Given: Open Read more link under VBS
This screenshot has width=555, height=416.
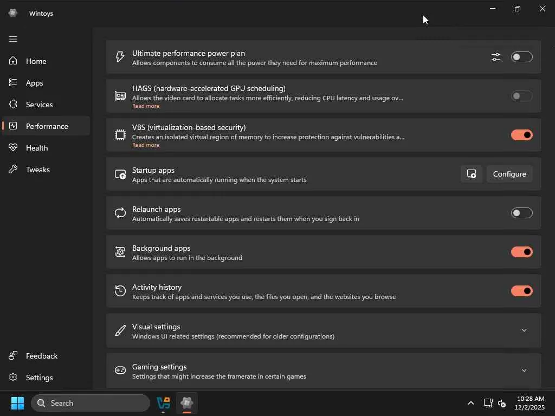Looking at the screenshot, I should point(145,145).
